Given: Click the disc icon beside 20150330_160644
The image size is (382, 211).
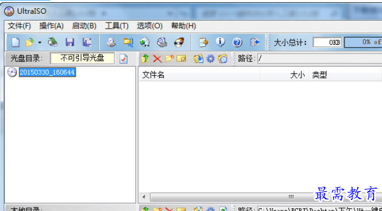Looking at the screenshot, I should tap(12, 72).
